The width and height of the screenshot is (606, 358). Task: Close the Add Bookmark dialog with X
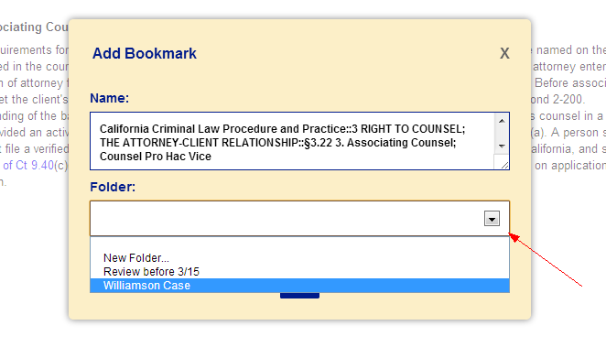click(x=504, y=53)
